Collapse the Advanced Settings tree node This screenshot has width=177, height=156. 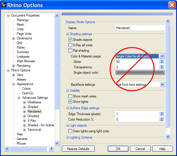[x=19, y=98]
